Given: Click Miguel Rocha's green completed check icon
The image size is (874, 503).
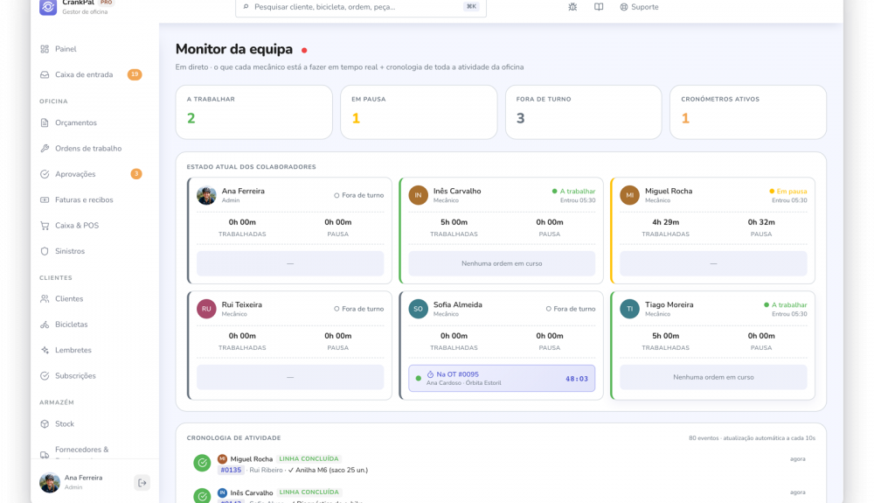Looking at the screenshot, I should point(202,463).
